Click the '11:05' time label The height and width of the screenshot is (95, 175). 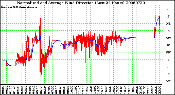tap(75, 90)
